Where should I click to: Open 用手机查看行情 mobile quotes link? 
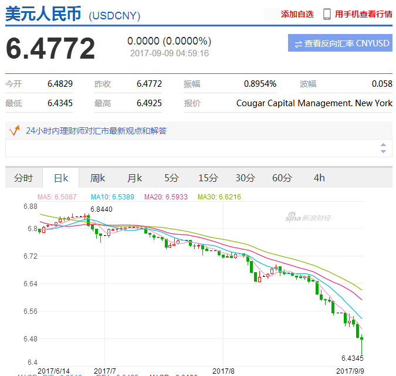point(363,14)
